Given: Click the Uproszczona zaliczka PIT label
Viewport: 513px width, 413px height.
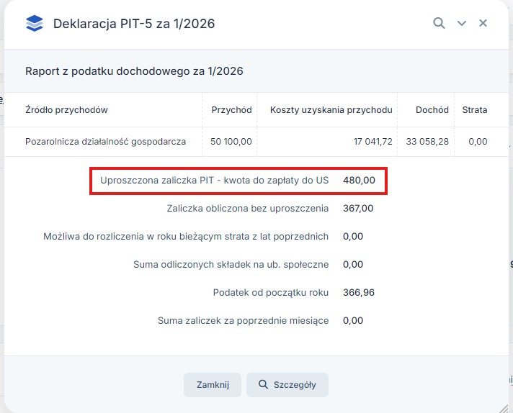Looking at the screenshot, I should pos(214,181).
